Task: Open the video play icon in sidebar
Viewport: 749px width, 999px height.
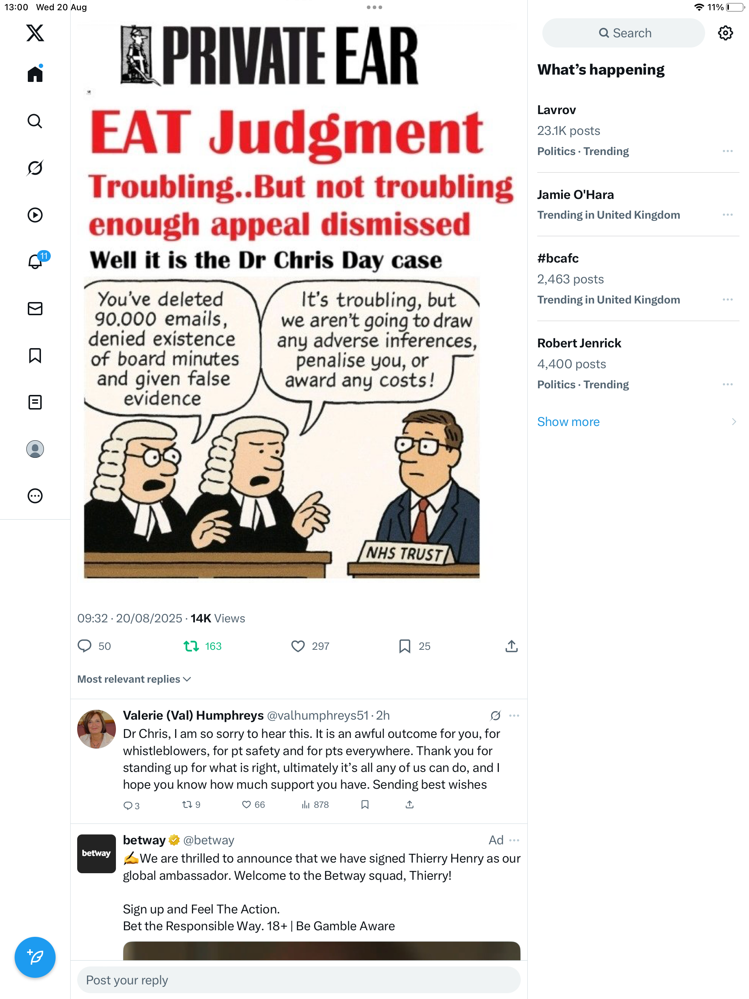Action: (35, 215)
